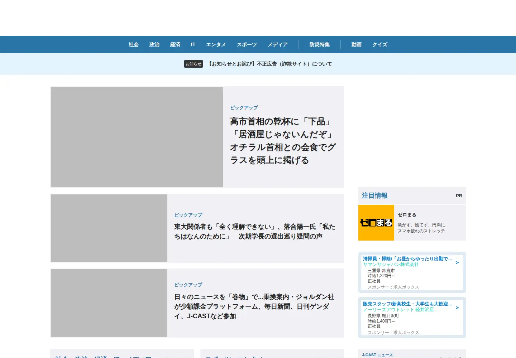Click the thumbnail beside the 巻物 article
The height and width of the screenshot is (358, 516).
pyautogui.click(x=109, y=303)
